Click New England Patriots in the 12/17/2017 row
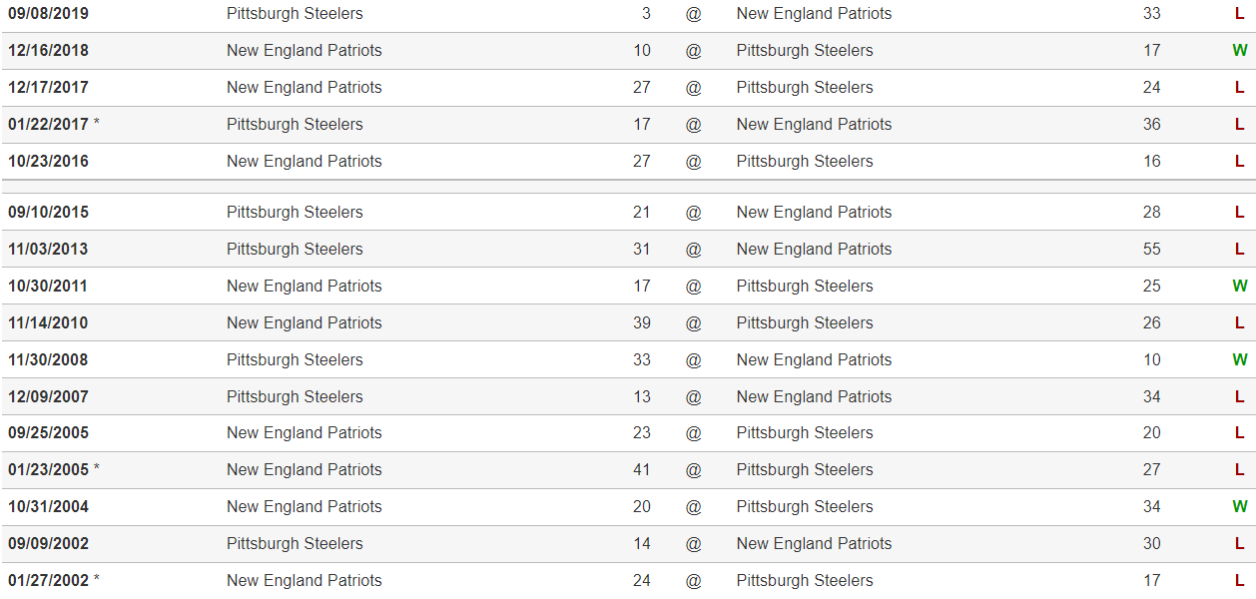This screenshot has height=599, width=1256. (304, 88)
